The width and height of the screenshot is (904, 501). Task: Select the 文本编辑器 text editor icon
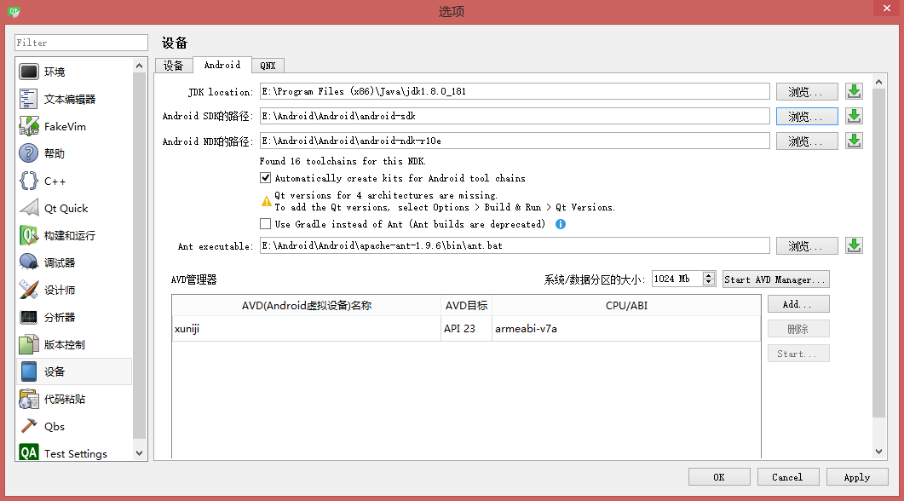click(29, 99)
